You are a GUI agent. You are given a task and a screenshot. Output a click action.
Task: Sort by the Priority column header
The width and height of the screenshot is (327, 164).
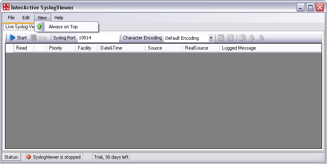tap(56, 48)
